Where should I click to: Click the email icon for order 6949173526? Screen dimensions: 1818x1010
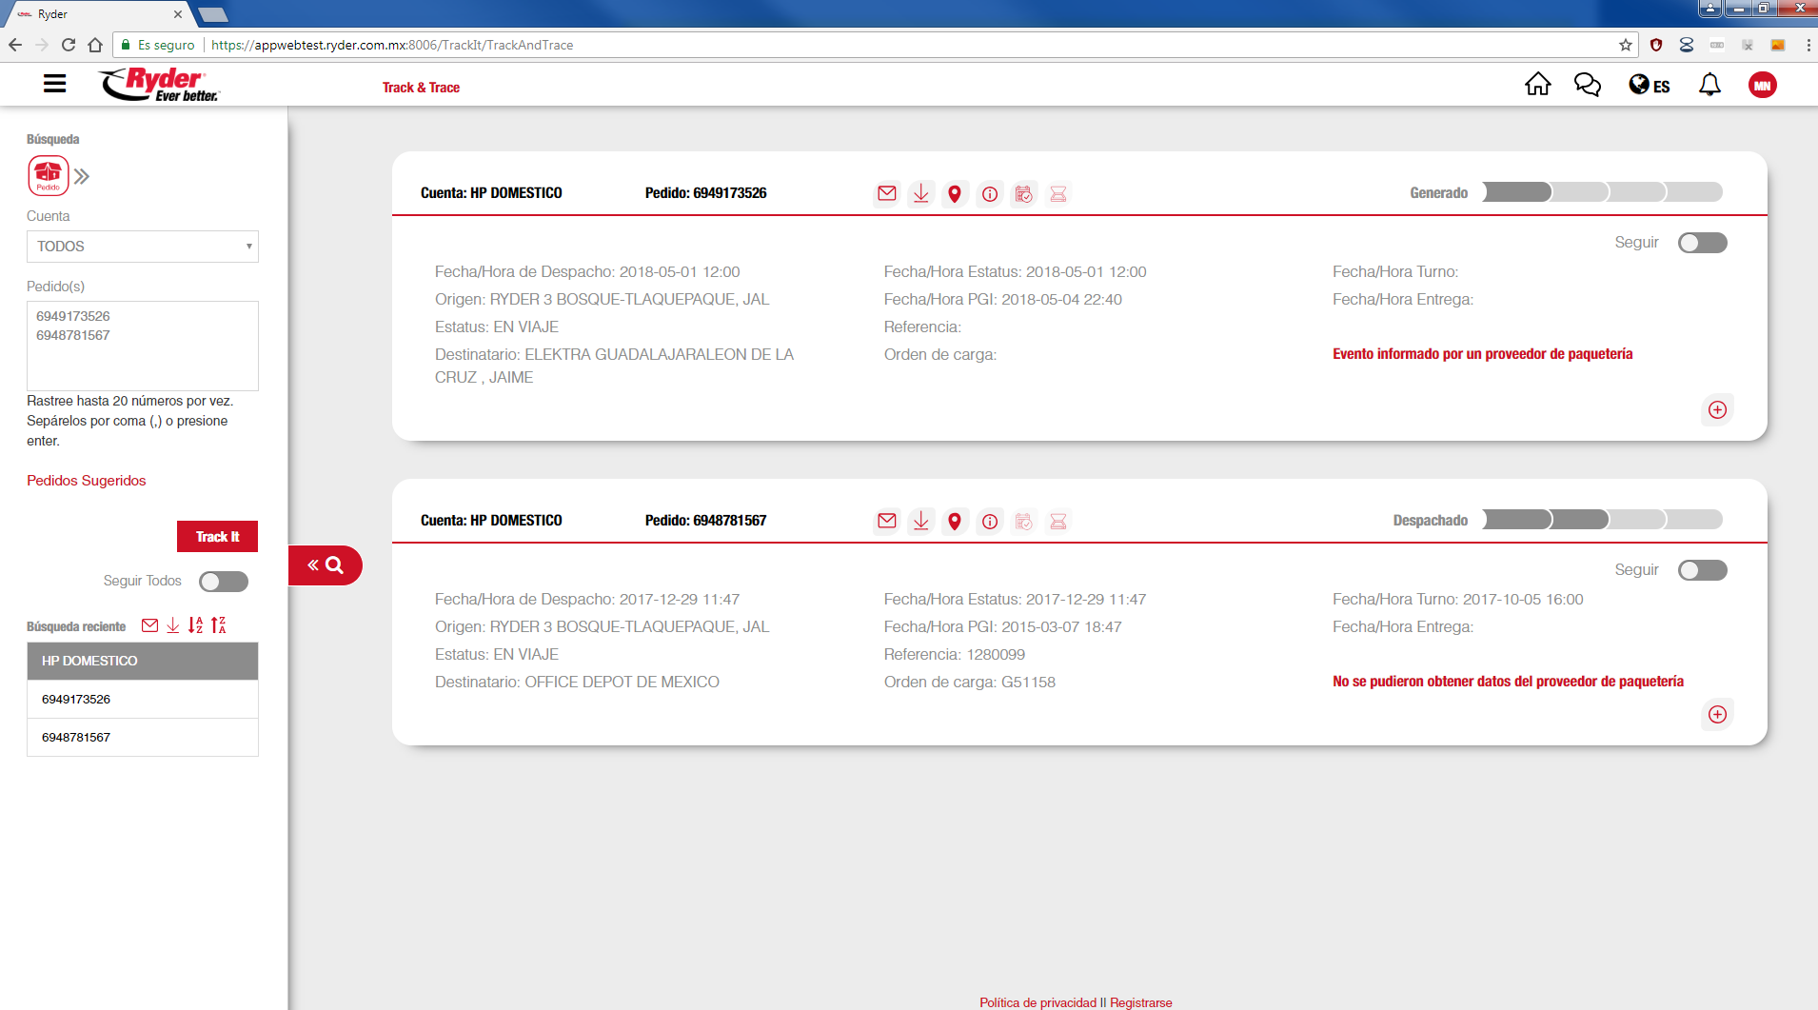click(x=886, y=194)
